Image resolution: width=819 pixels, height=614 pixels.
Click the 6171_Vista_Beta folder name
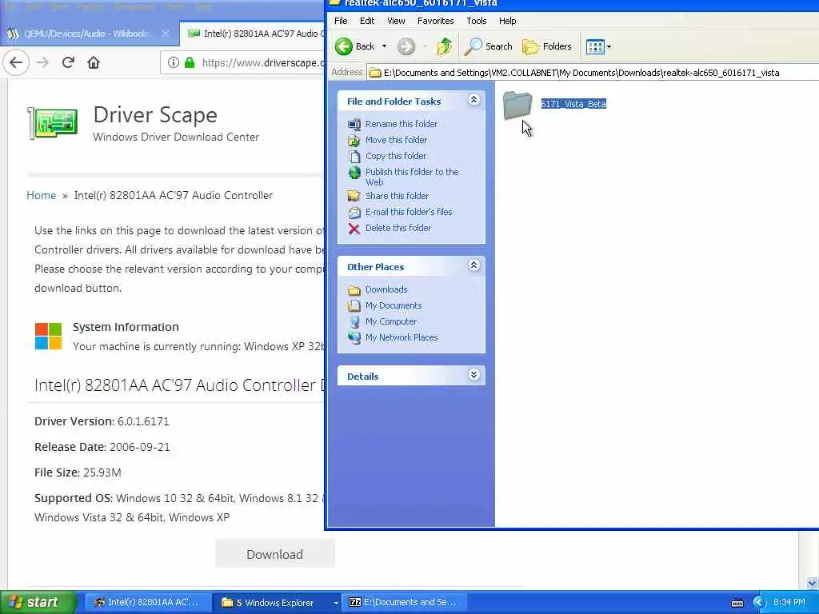(573, 104)
